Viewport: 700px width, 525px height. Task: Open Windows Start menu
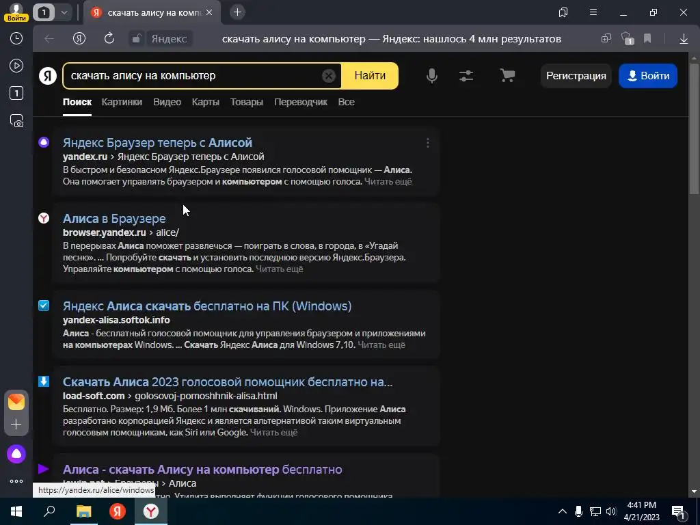[16, 511]
